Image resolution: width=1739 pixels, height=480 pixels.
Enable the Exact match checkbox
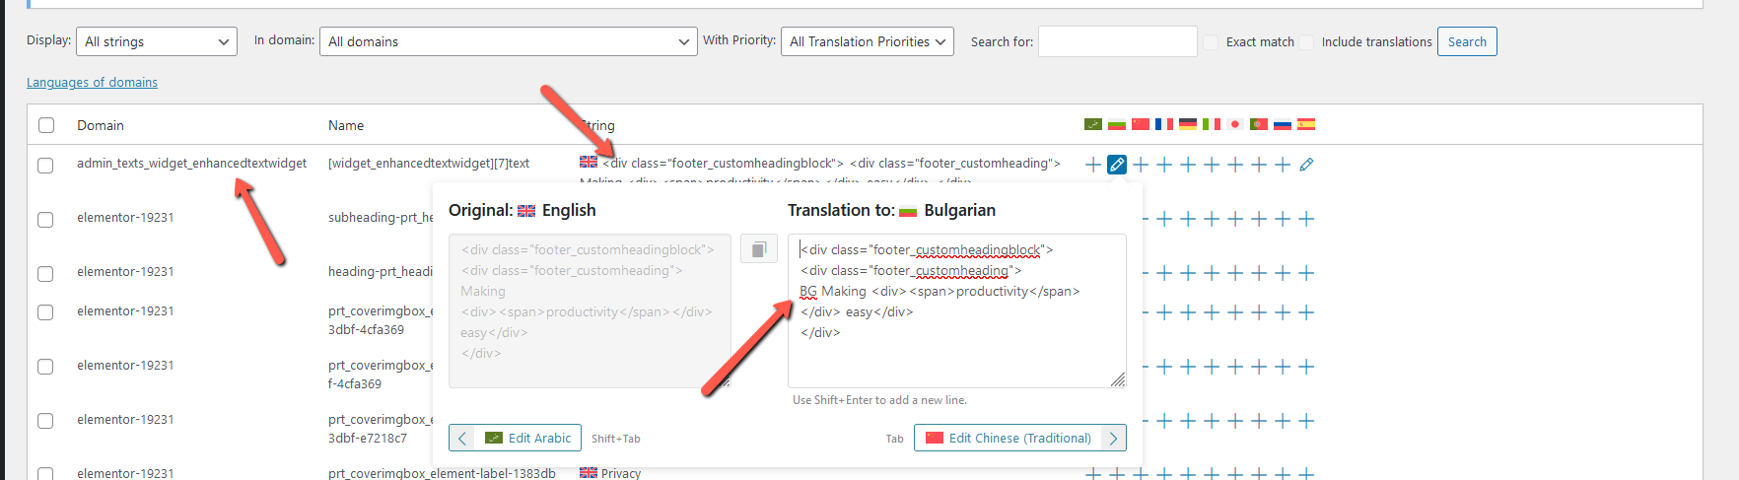(1211, 41)
